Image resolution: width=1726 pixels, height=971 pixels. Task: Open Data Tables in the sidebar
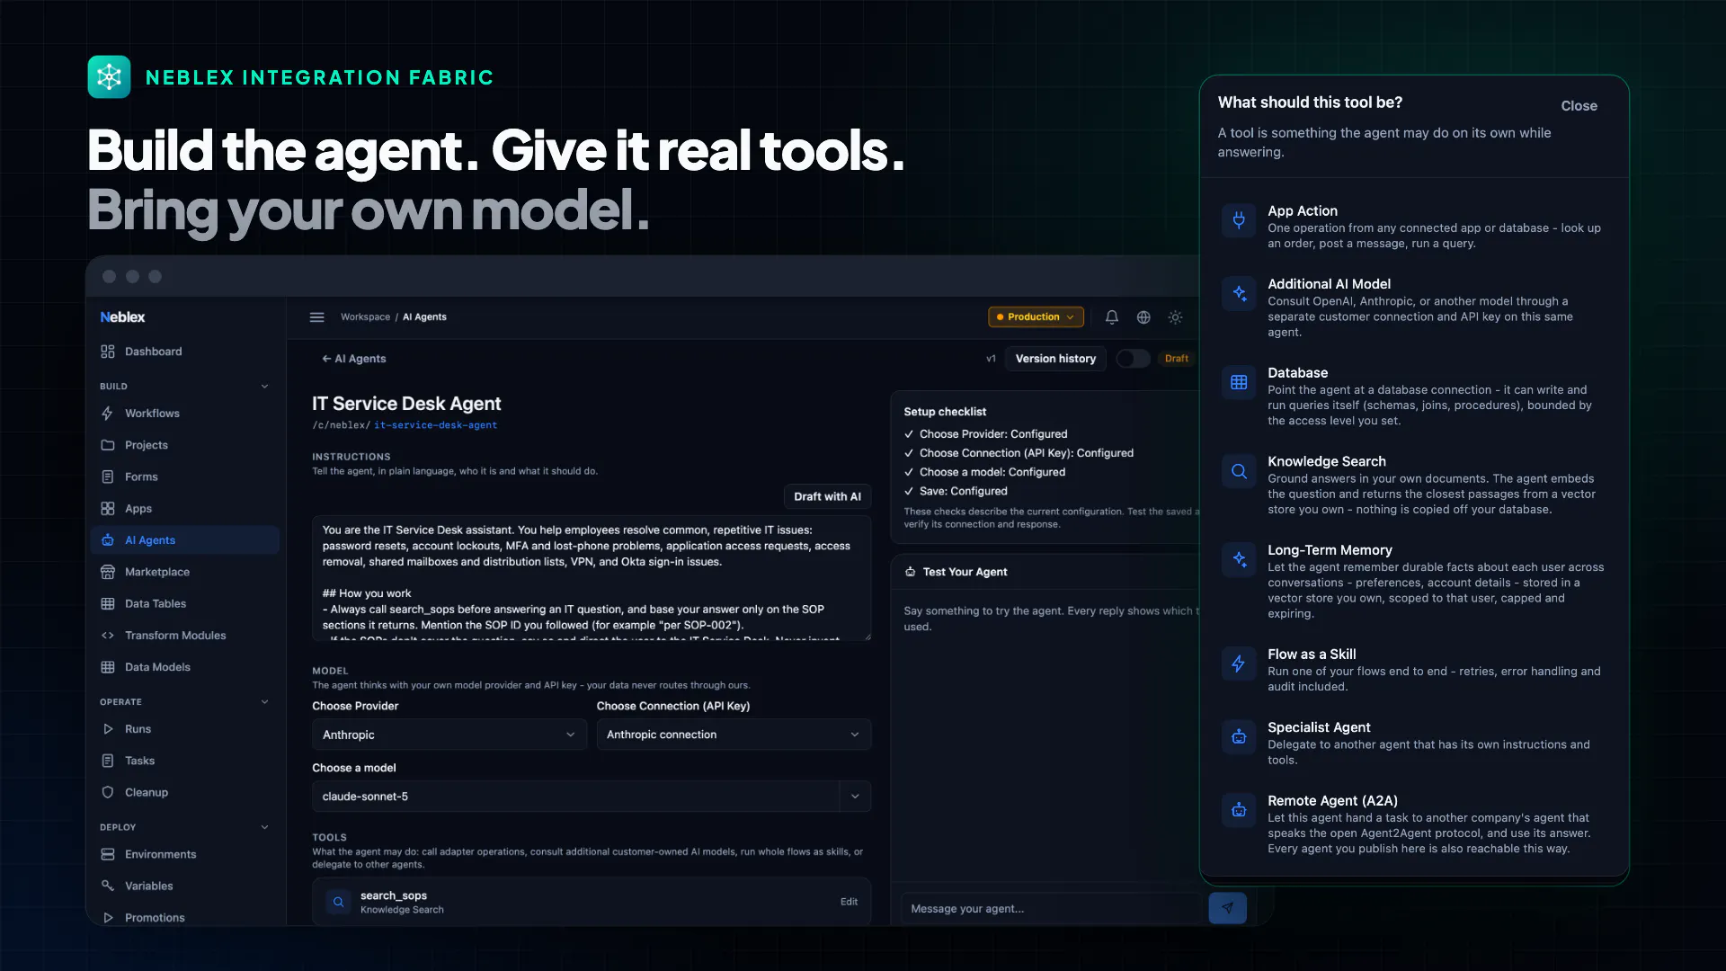pos(184,603)
